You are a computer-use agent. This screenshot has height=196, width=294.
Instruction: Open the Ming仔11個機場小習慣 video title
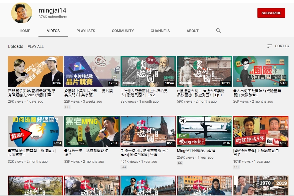[x=196, y=151]
